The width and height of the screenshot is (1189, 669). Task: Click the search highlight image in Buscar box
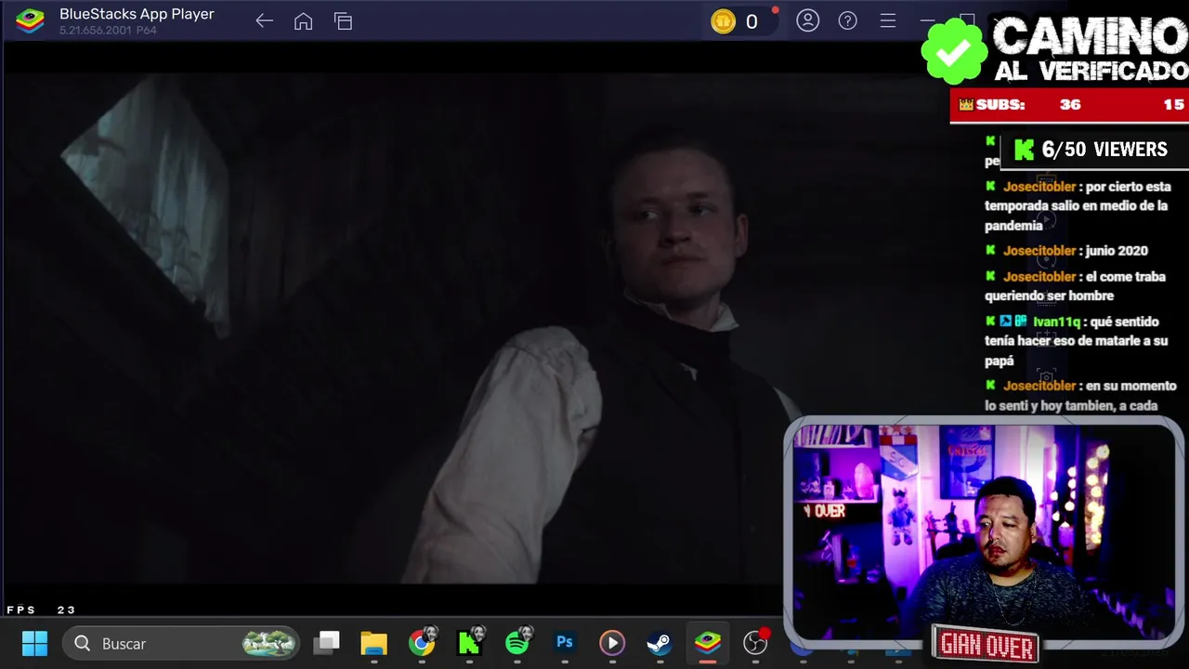point(268,643)
